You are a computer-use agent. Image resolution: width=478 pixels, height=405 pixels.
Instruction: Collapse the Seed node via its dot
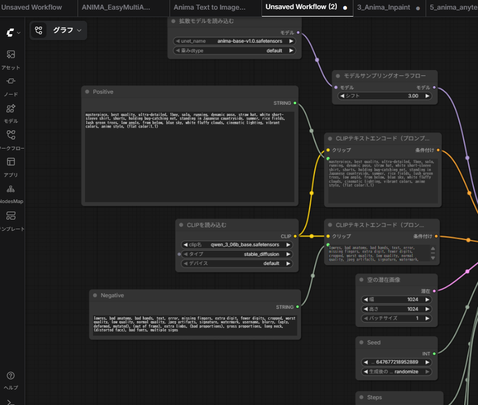pyautogui.click(x=361, y=342)
